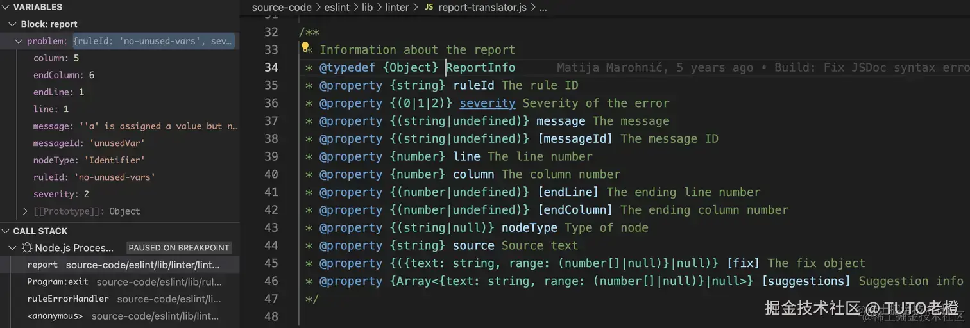Open 'report-translator.js' breadcrumb segment
This screenshot has width=970, height=328.
tap(484, 8)
